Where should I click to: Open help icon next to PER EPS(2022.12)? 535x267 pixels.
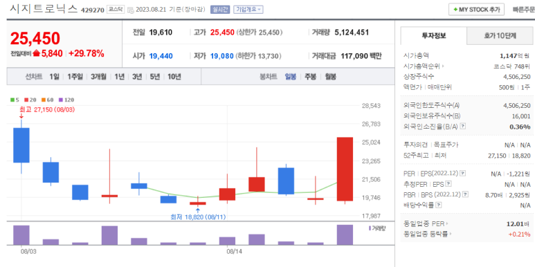[x=462, y=173]
